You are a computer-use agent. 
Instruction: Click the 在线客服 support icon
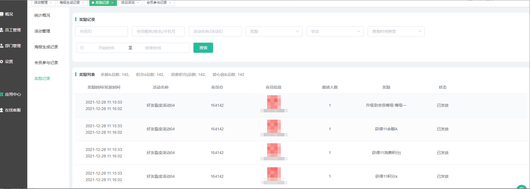pyautogui.click(x=2, y=110)
